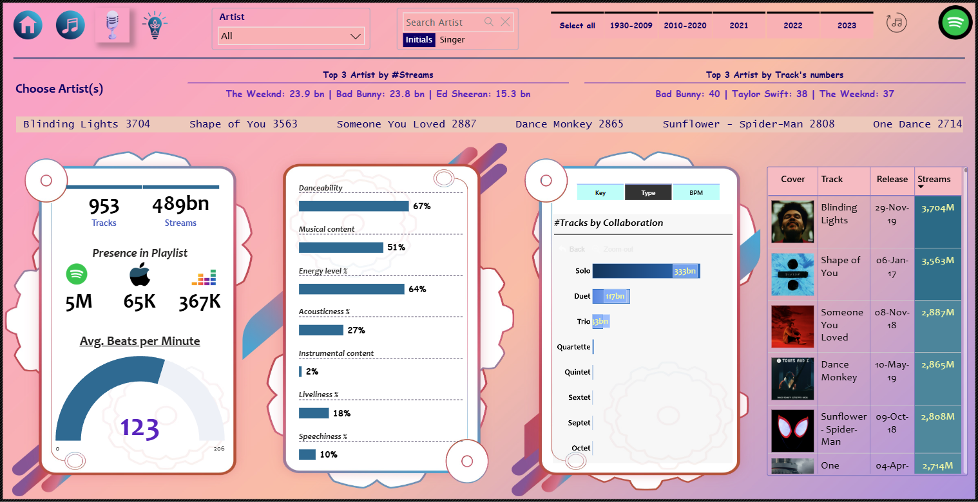Open the Sunflower Spider-Man cover image

tap(792, 431)
